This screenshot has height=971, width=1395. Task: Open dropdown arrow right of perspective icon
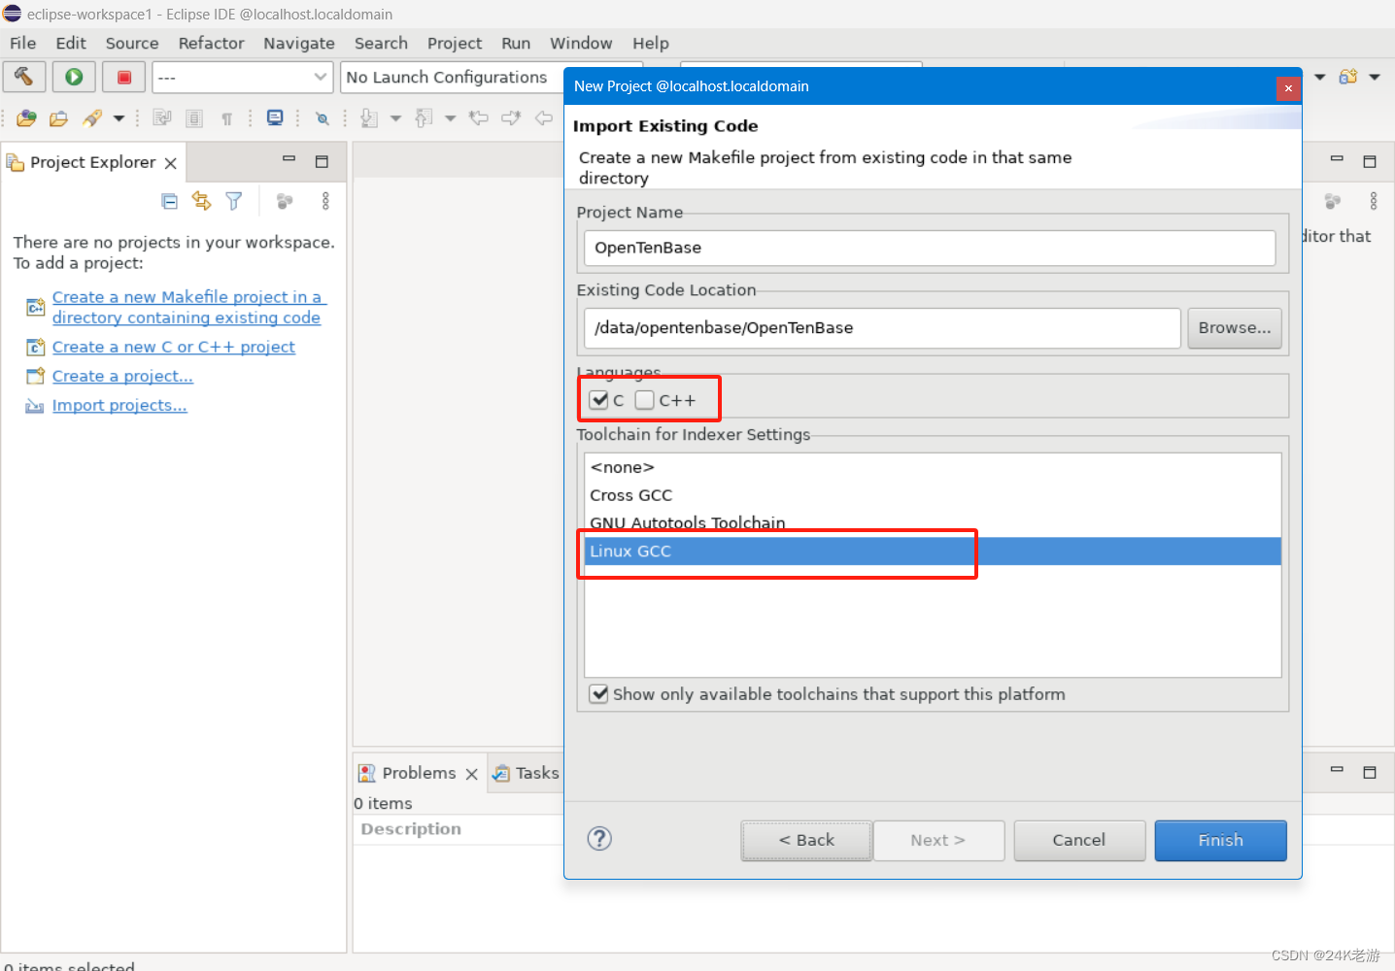pyautogui.click(x=1375, y=77)
